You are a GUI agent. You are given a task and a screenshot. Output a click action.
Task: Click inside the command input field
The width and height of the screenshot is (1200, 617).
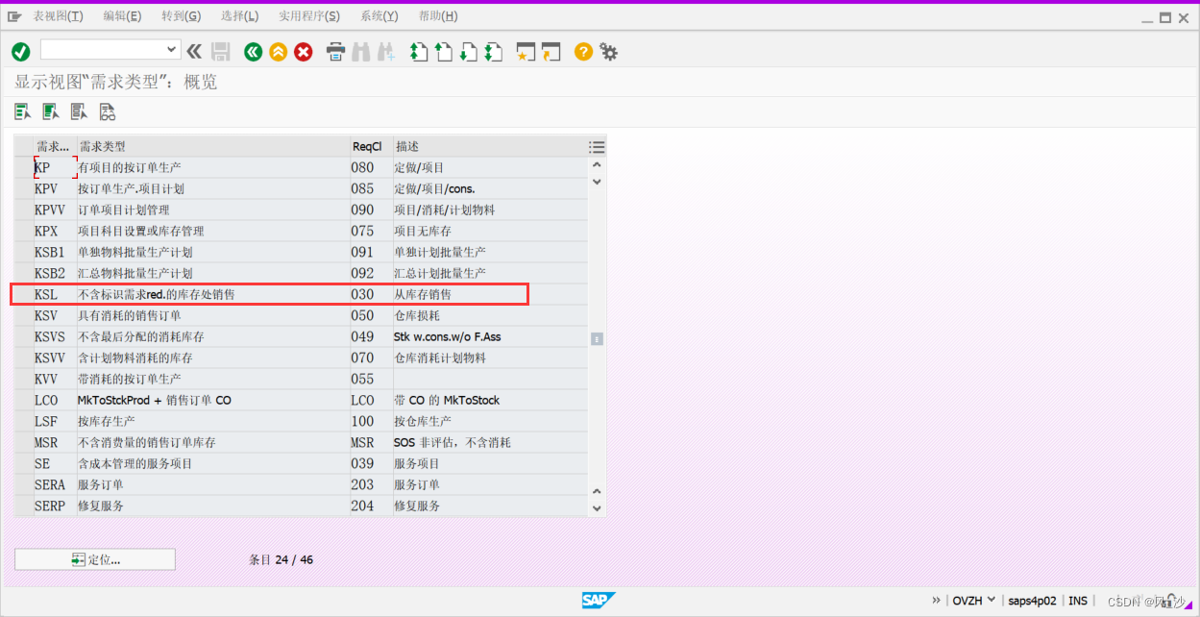pos(106,48)
